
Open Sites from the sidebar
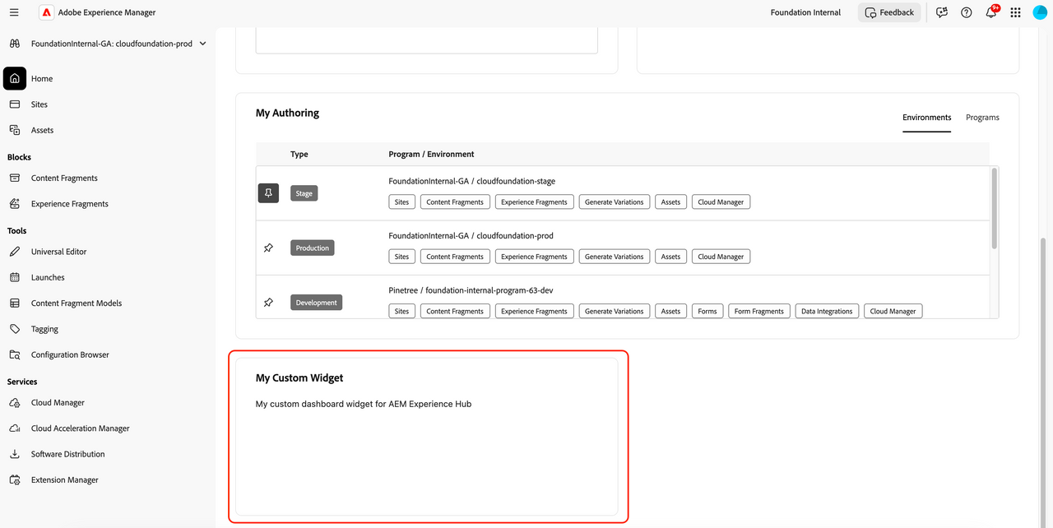(x=39, y=104)
